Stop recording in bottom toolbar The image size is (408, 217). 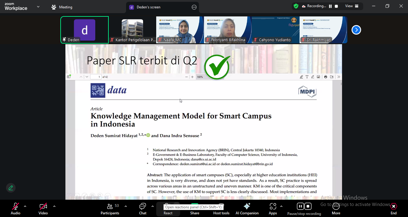pos(308,206)
